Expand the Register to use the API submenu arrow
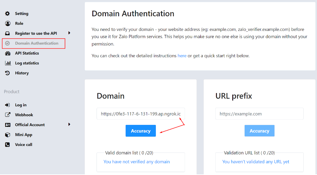Image resolution: width=317 pixels, height=175 pixels. coord(69,33)
